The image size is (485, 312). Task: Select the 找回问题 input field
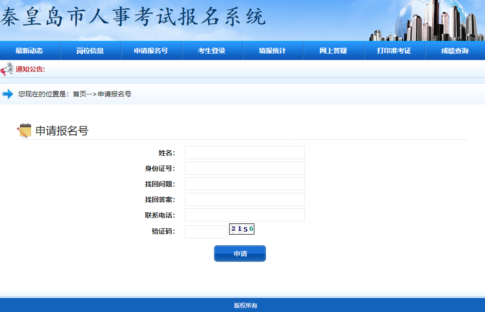245,184
